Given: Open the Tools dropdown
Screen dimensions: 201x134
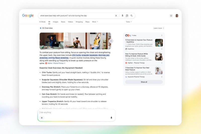Looking at the screenshot, I should (129, 22).
